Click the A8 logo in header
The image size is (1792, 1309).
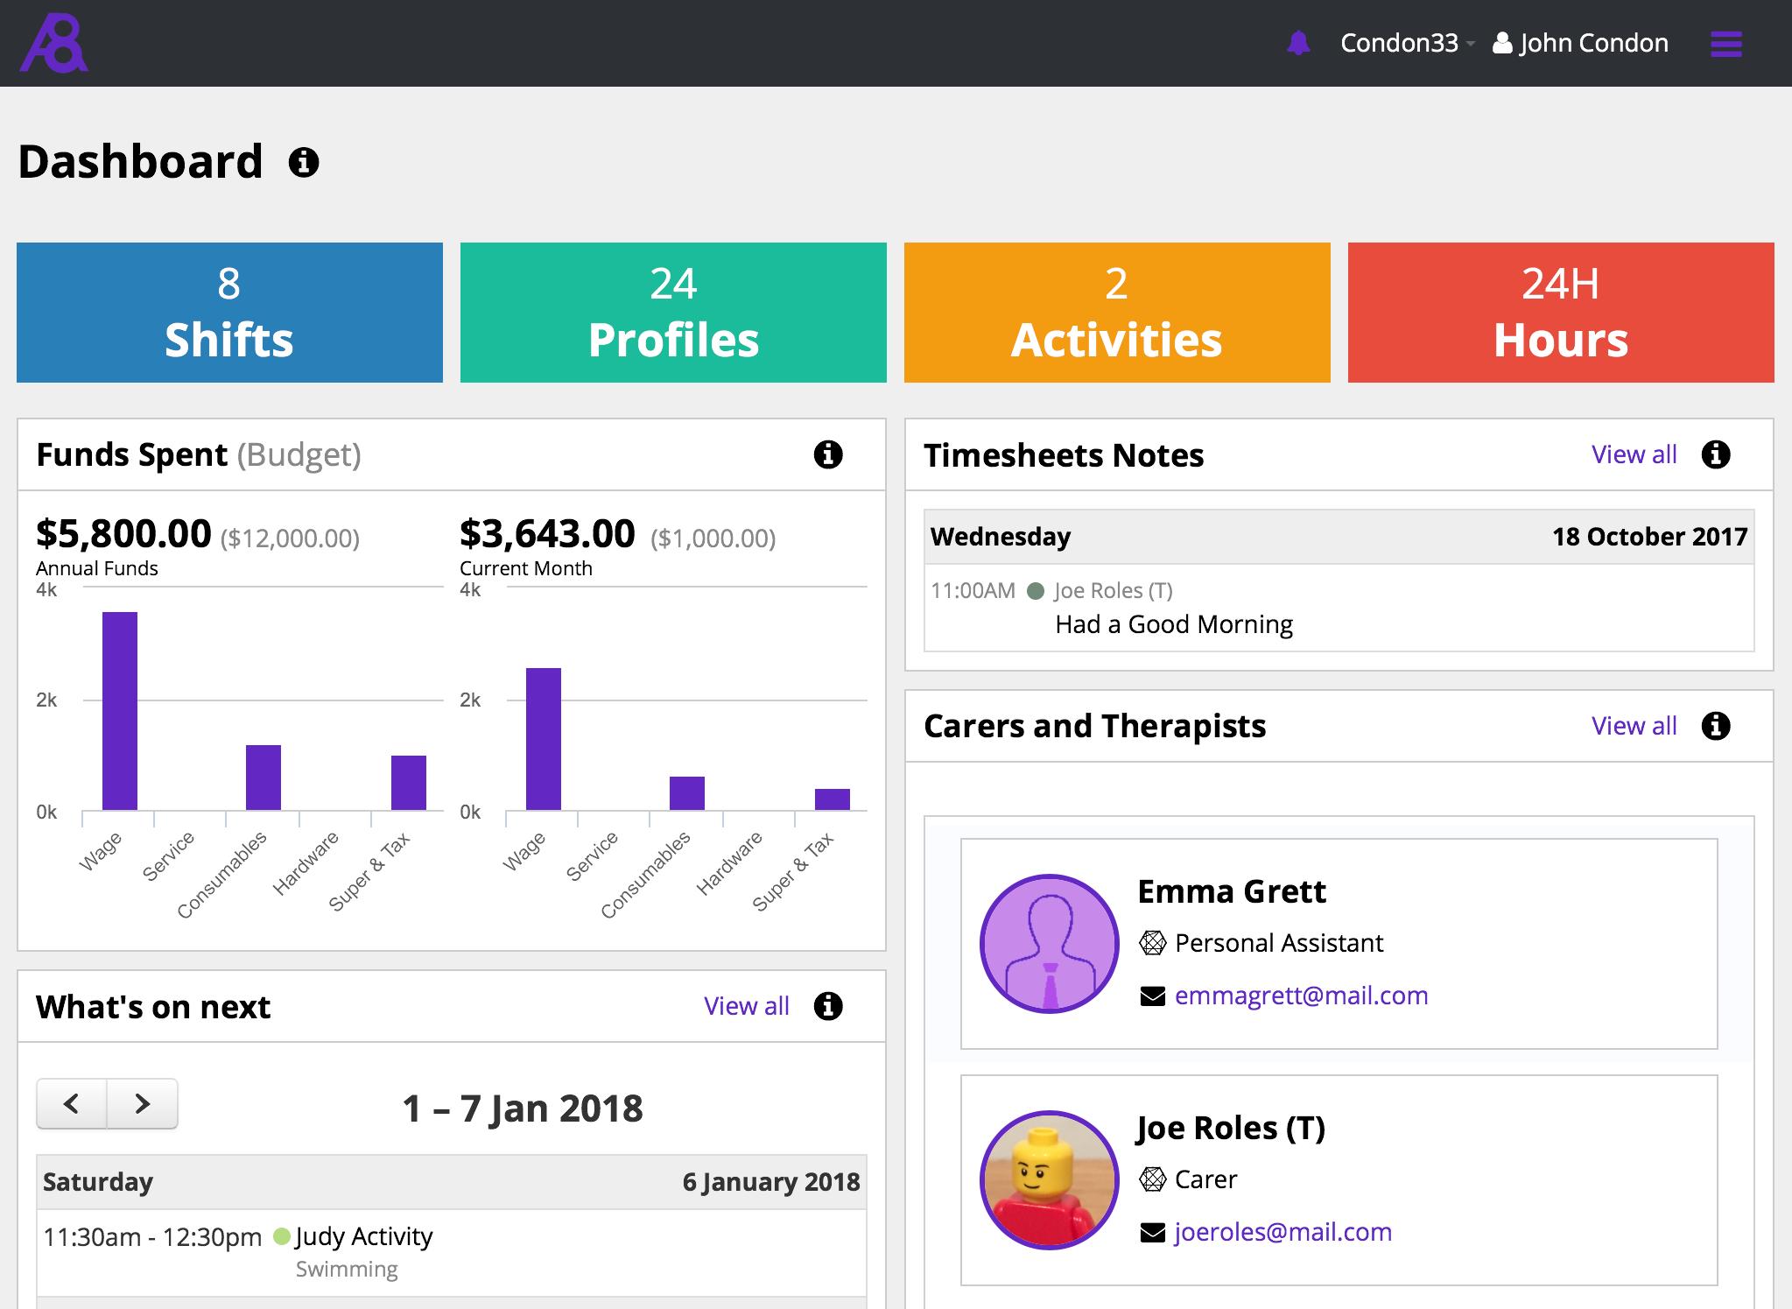(53, 43)
